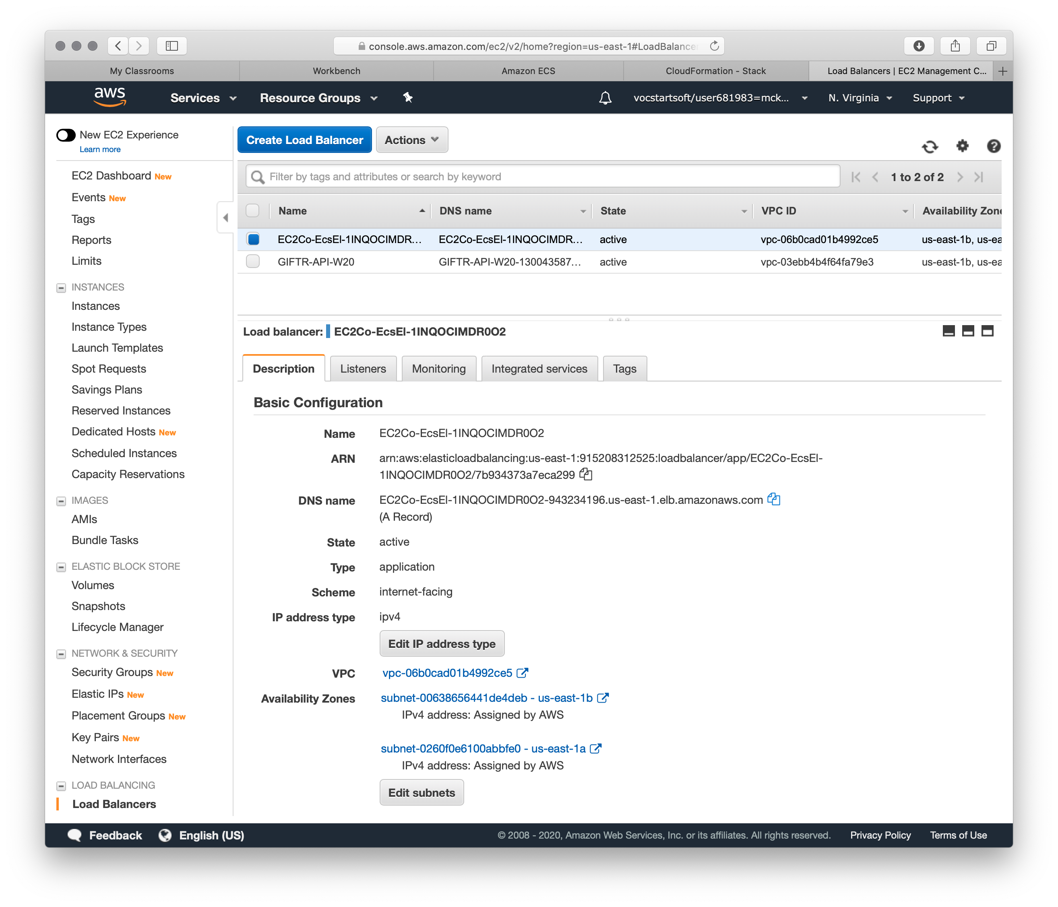Viewport: 1058px width, 907px height.
Task: Open Resource Groups dropdown
Action: coord(318,98)
